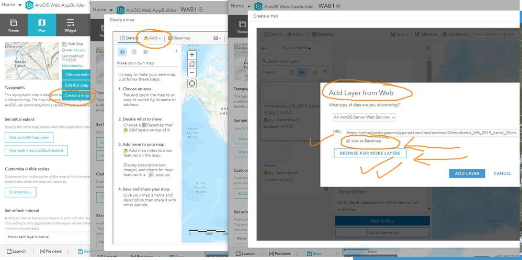Open the Home dropdown in right window
522x260 pixels.
coord(241,6)
